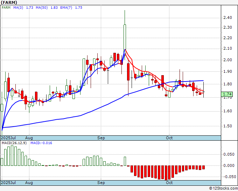Click the MA(50) legend label
This screenshot has width=238, height=191.
pos(42,8)
